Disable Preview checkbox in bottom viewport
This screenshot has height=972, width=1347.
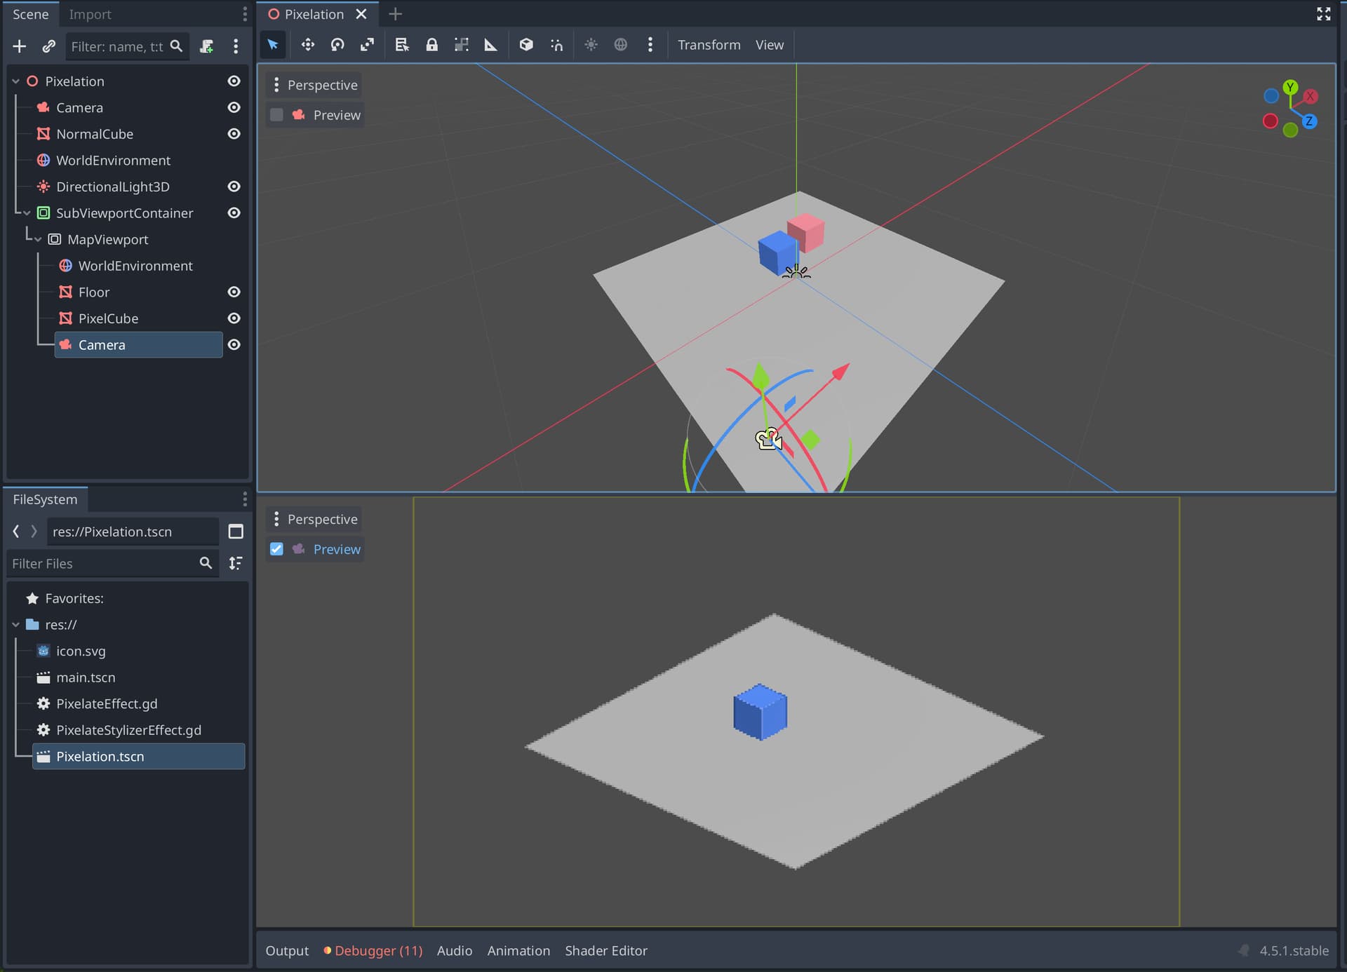point(276,549)
